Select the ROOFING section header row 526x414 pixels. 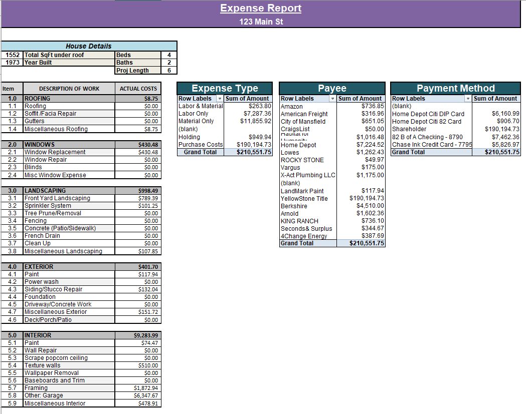[69, 99]
